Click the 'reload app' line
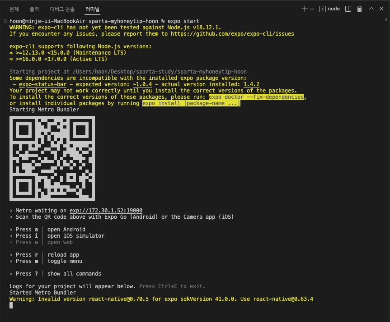Screen dimensions: 390x322 [63, 255]
